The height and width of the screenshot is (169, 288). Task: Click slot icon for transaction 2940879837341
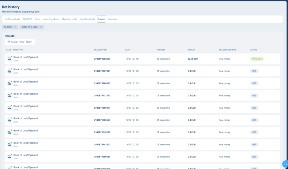10,71
